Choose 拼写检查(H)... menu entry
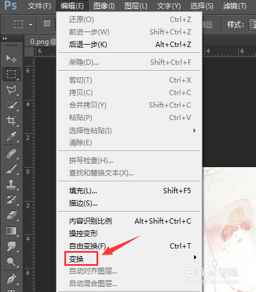 pyautogui.click(x=129, y=161)
